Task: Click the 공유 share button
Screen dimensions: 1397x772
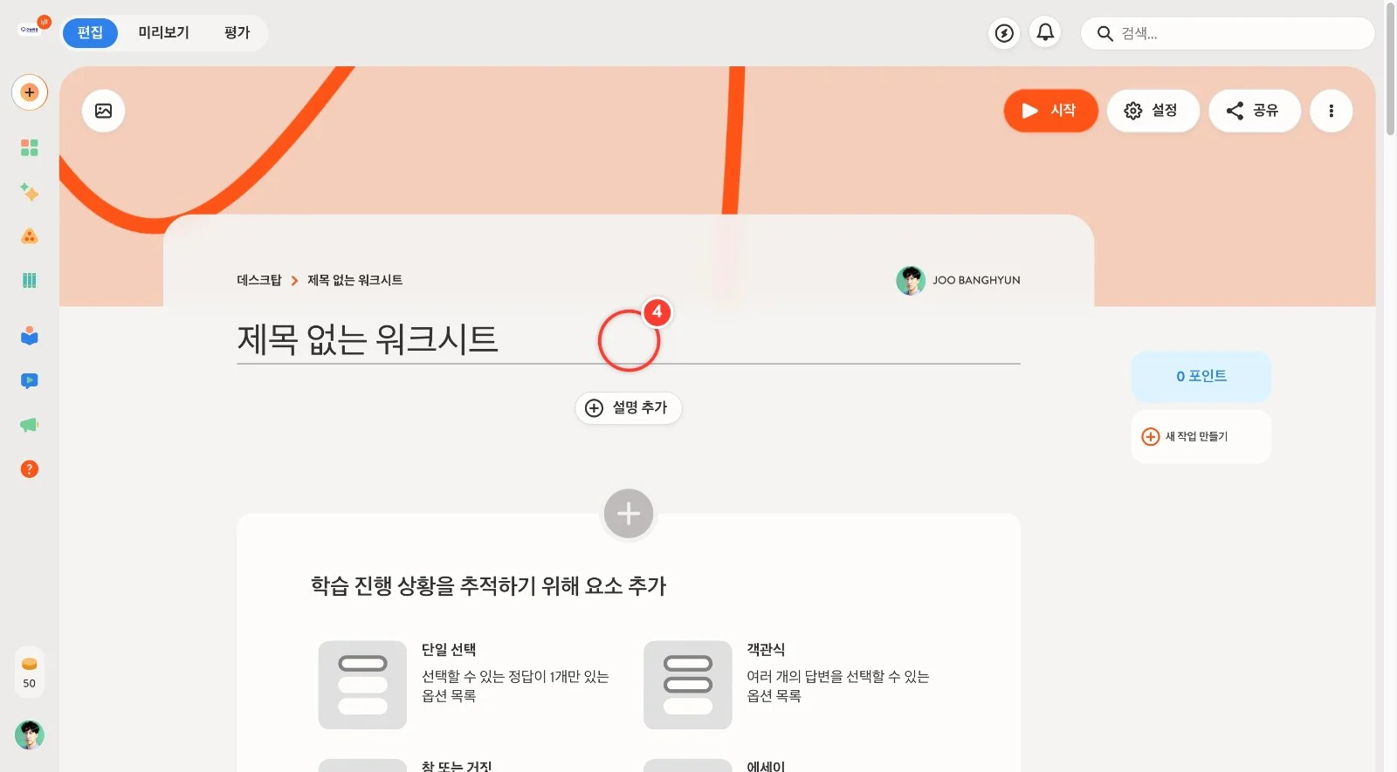Action: click(x=1254, y=111)
